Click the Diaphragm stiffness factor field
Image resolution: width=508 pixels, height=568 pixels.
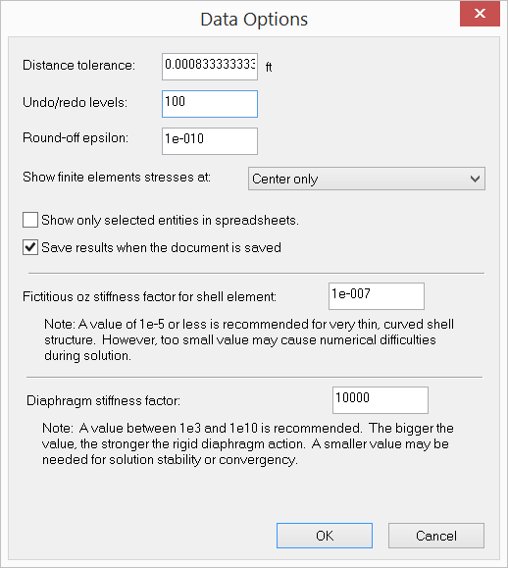pyautogui.click(x=381, y=400)
